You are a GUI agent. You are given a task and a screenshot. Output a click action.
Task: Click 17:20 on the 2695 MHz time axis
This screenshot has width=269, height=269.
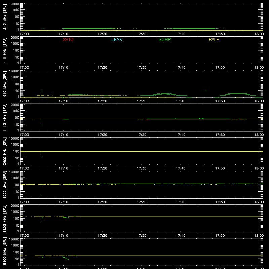pyautogui.click(x=103, y=168)
